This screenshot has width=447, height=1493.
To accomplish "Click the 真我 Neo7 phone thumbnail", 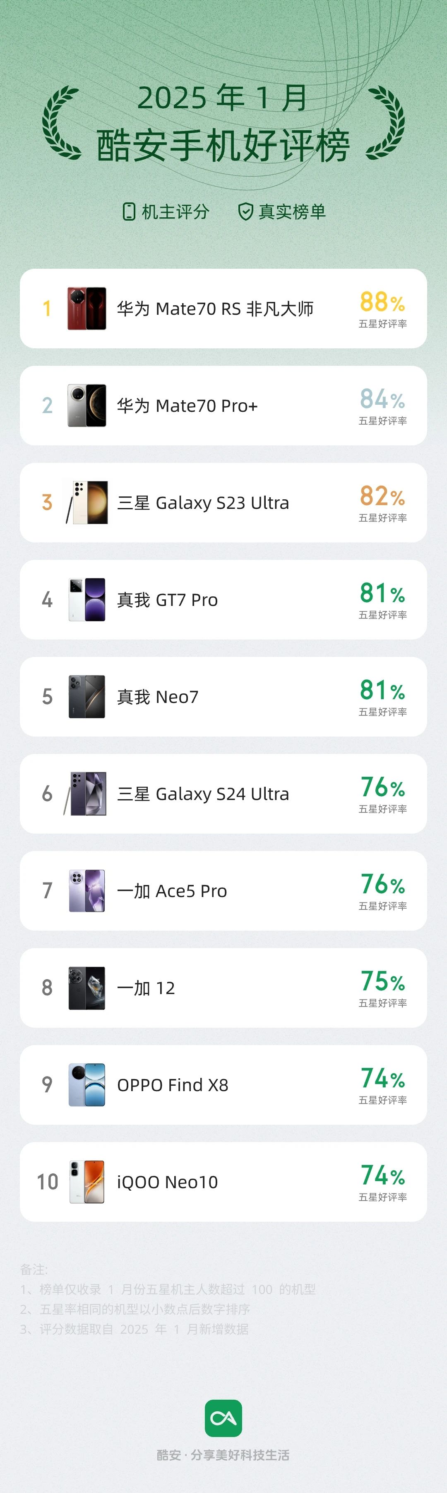I will click(x=87, y=697).
